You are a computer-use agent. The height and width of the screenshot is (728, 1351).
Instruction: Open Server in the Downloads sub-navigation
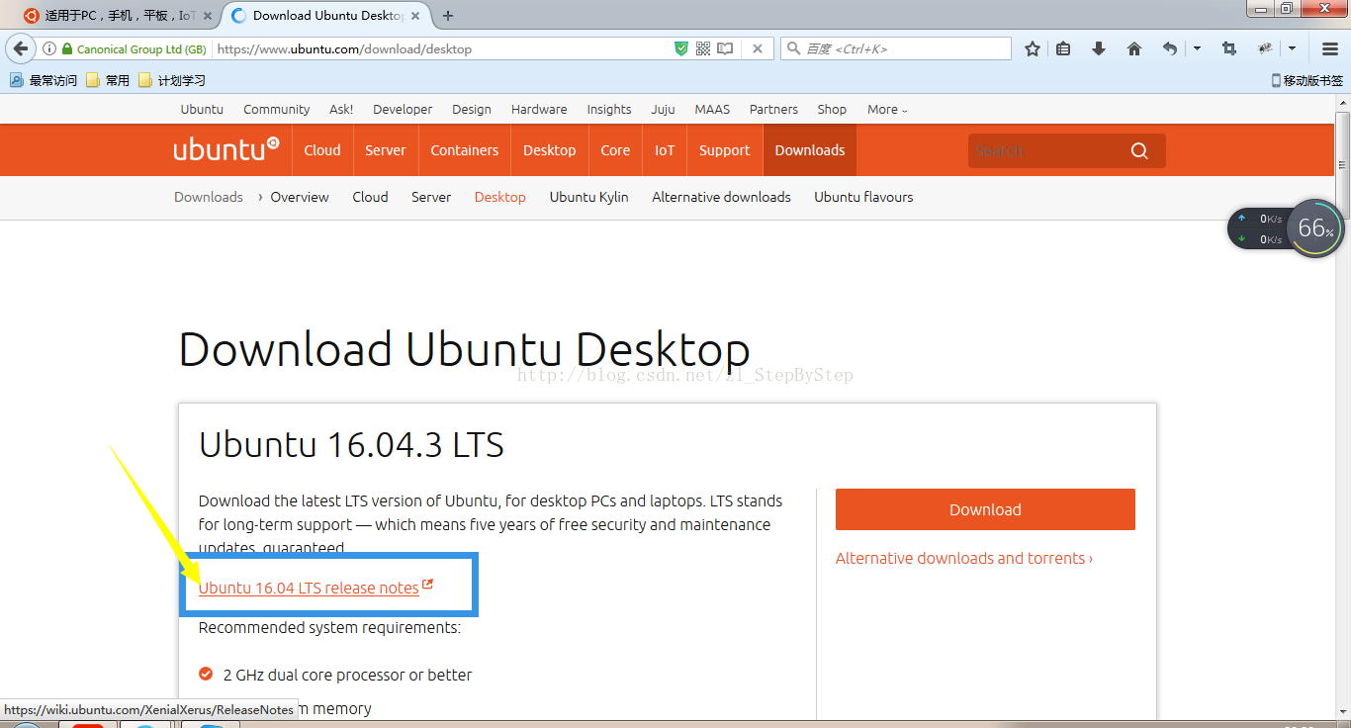coord(431,197)
